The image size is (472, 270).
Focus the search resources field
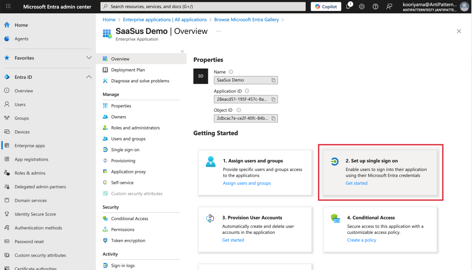click(x=203, y=6)
